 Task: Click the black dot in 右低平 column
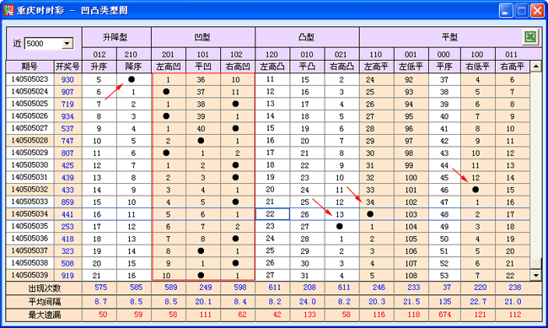tap(475, 190)
